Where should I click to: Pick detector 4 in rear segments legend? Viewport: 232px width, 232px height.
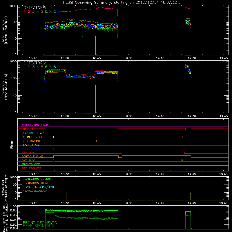point(38,67)
